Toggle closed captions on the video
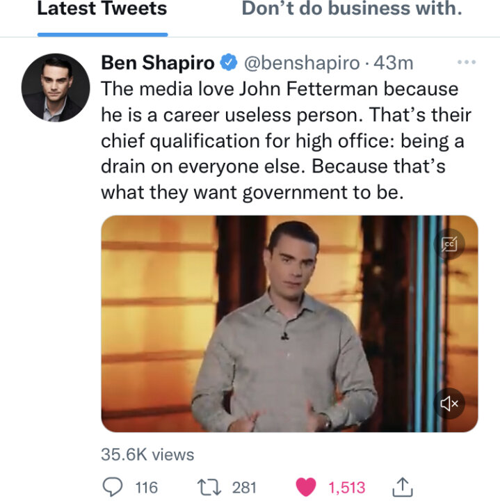 click(449, 244)
